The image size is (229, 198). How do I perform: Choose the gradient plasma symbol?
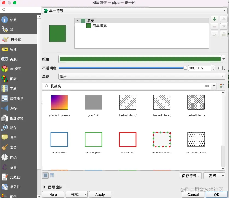pos(59,102)
